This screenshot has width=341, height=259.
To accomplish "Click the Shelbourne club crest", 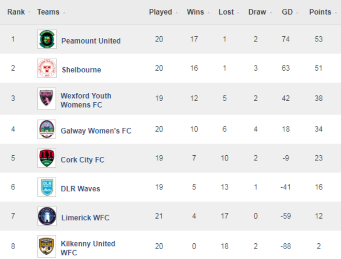I will click(x=47, y=69).
